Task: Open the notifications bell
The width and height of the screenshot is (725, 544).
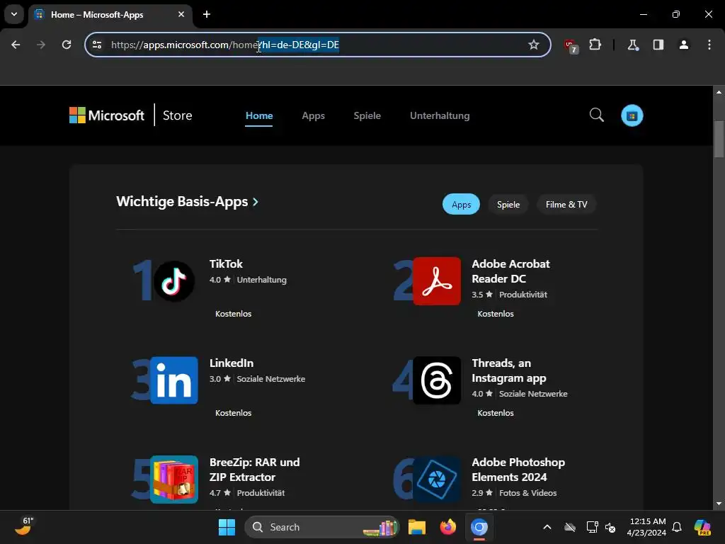Action: tap(677, 527)
